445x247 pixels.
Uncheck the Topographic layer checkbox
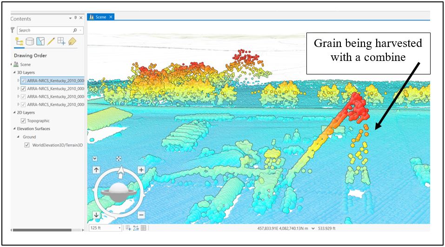tap(23, 120)
